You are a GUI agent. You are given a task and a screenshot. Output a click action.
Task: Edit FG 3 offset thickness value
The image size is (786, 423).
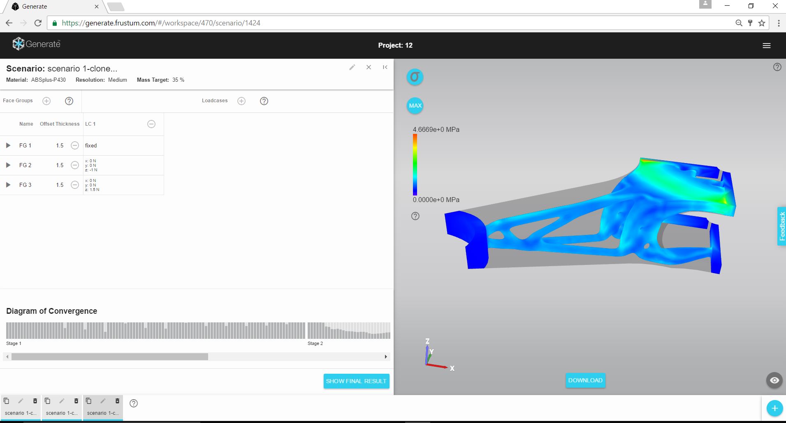coord(60,185)
